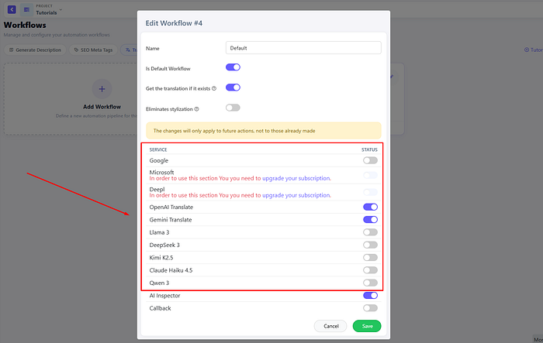
Task: Follow Microsoft's 'upgrade your subscription' link
Action: tap(296, 178)
